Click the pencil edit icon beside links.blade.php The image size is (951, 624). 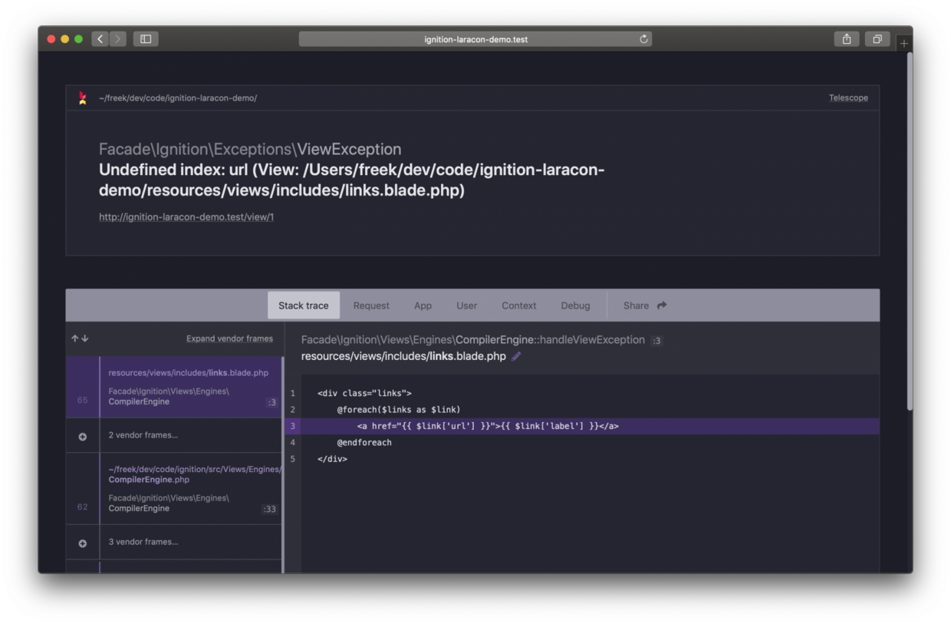click(x=516, y=356)
